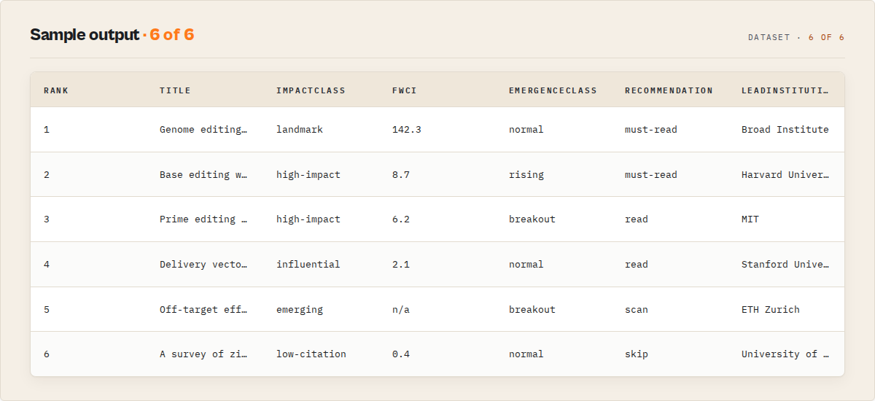Viewport: 875px width, 401px height.
Task: Click the 'low-citation' impact class cell
Action: point(311,354)
